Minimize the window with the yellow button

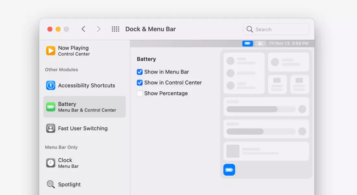58,29
